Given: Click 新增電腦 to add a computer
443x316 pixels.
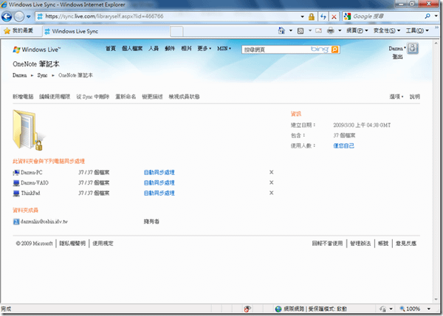Looking at the screenshot, I should (x=23, y=97).
